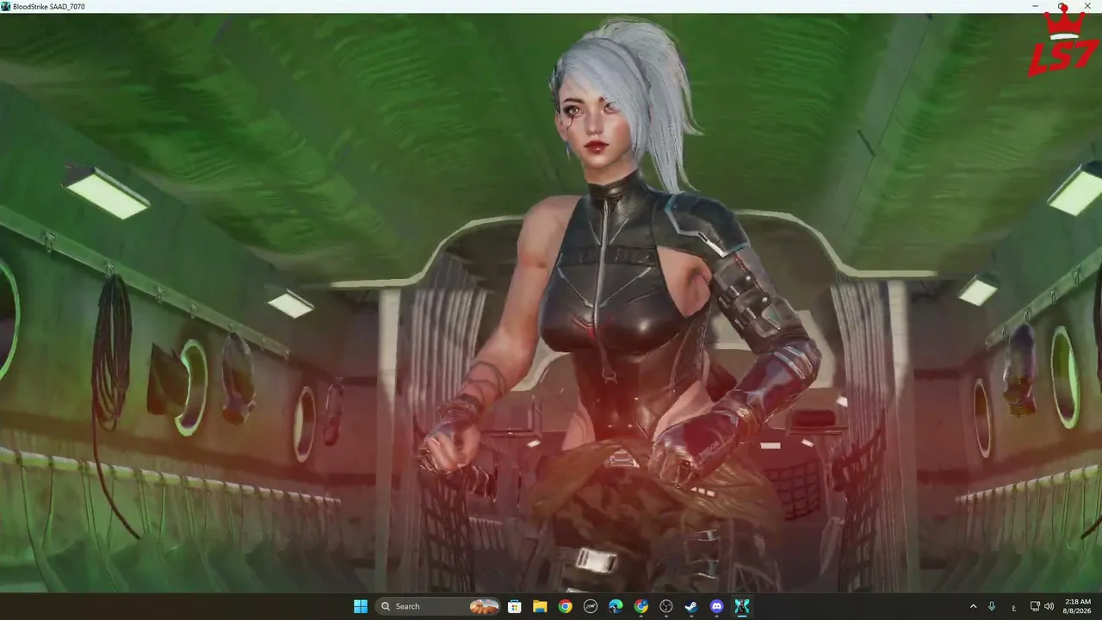Screen dimensions: 1102x620
Task: Open Microsoft Store from the taskbar
Action: point(514,606)
